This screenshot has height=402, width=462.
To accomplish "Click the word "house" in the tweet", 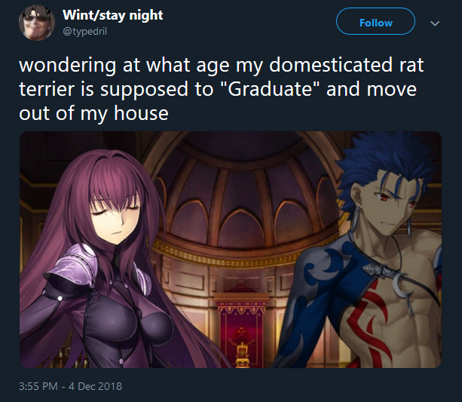I will (x=141, y=113).
